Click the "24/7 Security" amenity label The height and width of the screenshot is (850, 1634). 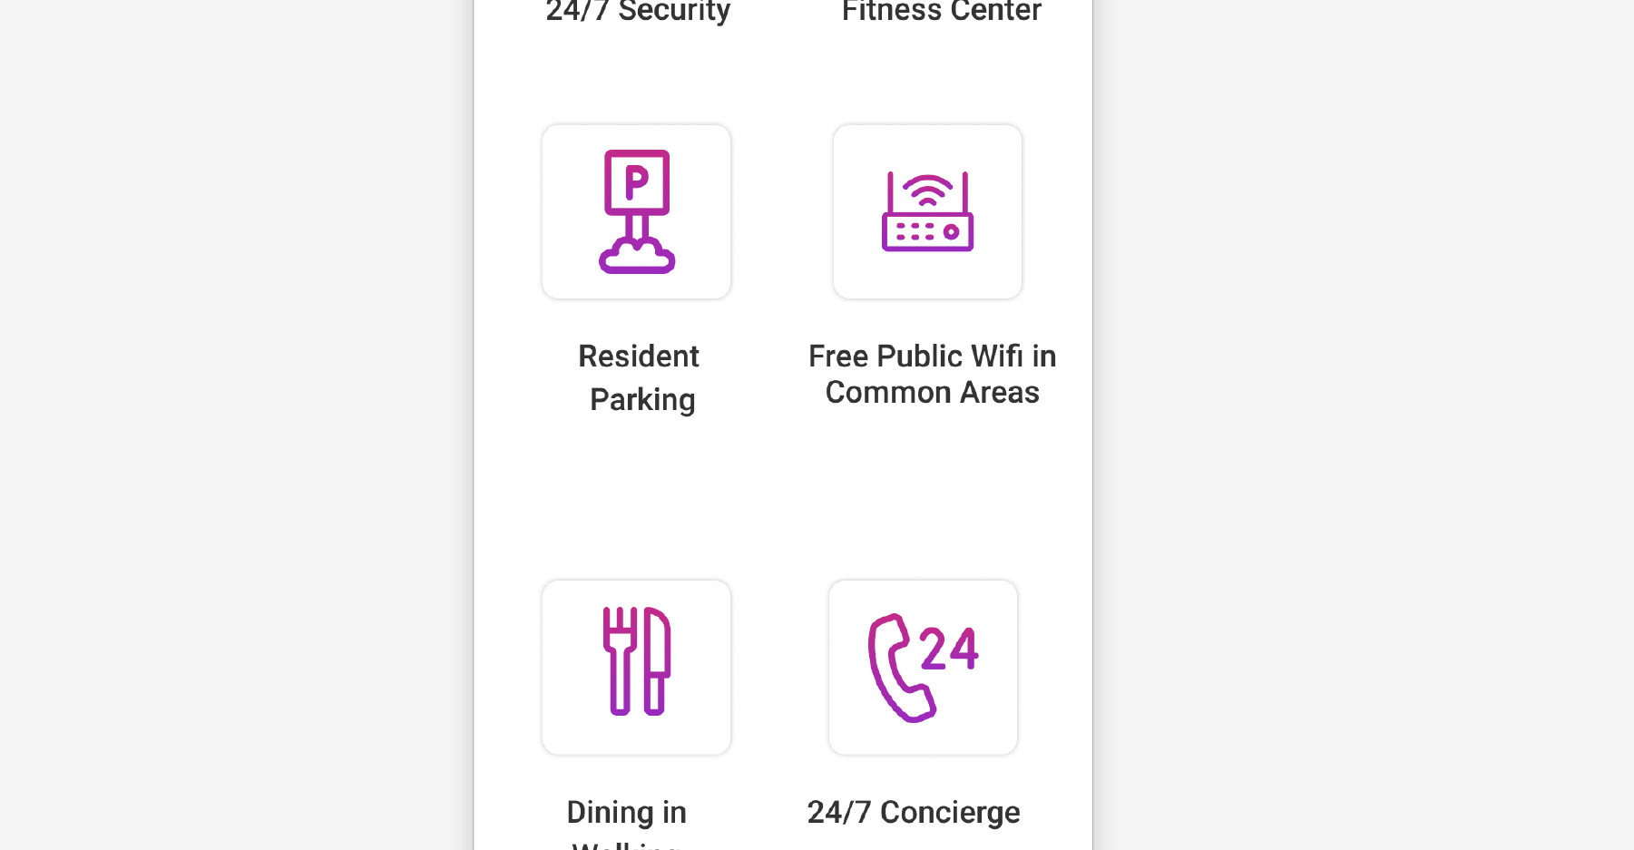click(638, 12)
